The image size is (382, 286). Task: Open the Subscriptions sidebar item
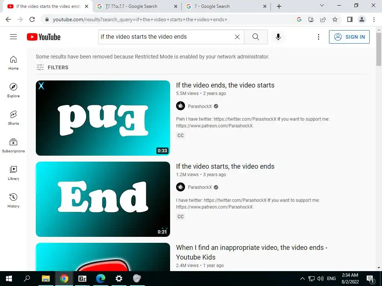coord(13,145)
